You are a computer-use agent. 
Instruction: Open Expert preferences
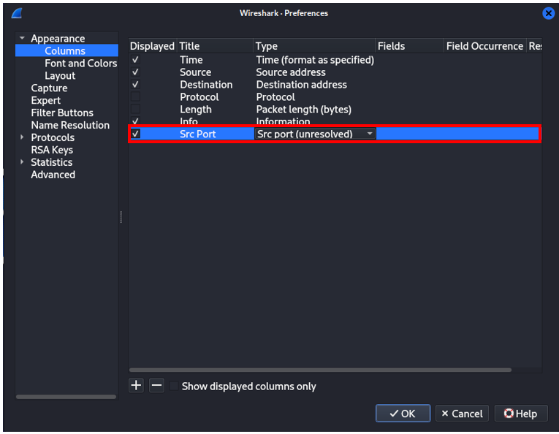click(x=45, y=101)
